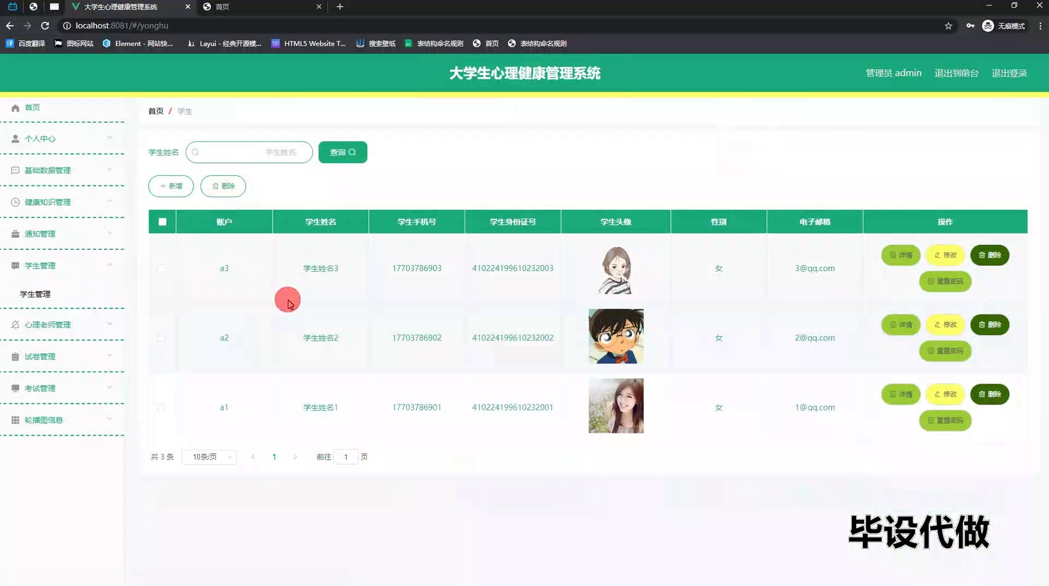Screen dimensions: 1049x586
Task: Open the 无痕模式 incognito profile indicator
Action: pos(1004,26)
